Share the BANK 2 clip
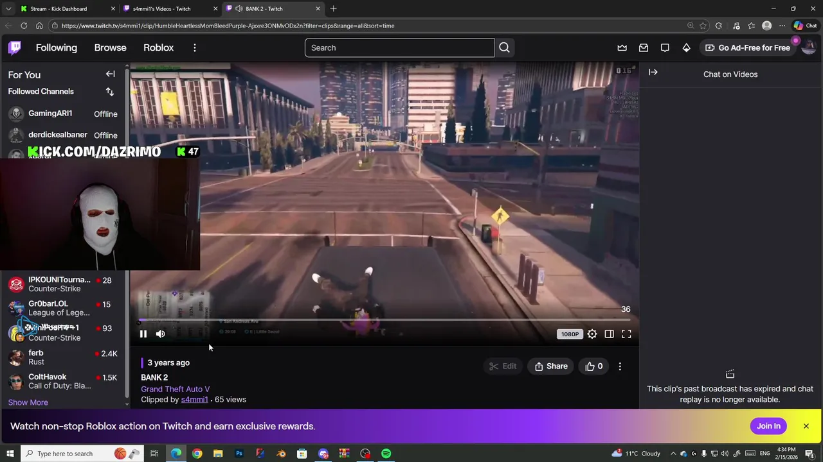Screen dimensions: 823x462 pyautogui.click(x=552, y=366)
